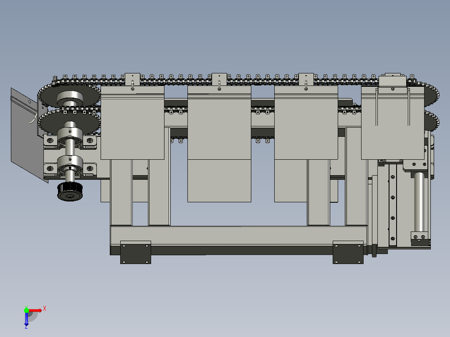Screen dimensions: 450x337
Task: Select the pneumatic cylinder rod at right
Action: [419, 202]
